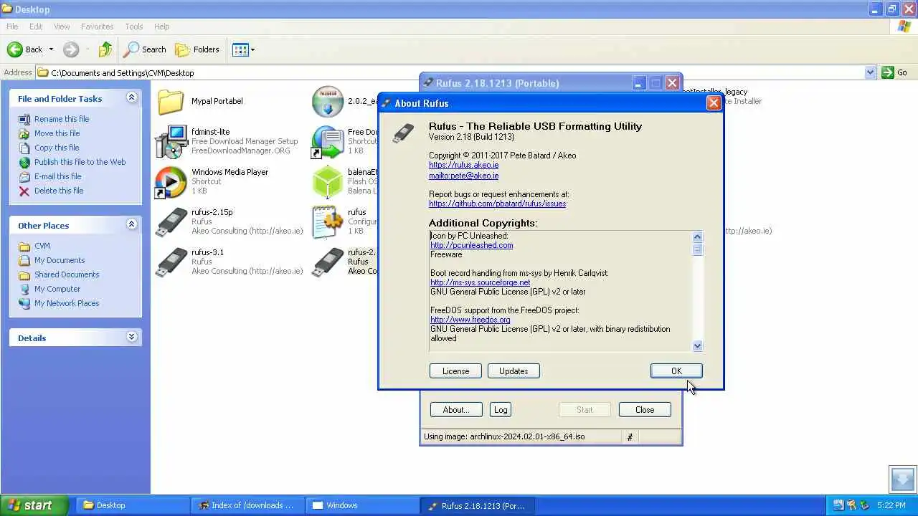Click scroll down arrow in Additional Copyrights
The image size is (918, 516).
coord(698,345)
